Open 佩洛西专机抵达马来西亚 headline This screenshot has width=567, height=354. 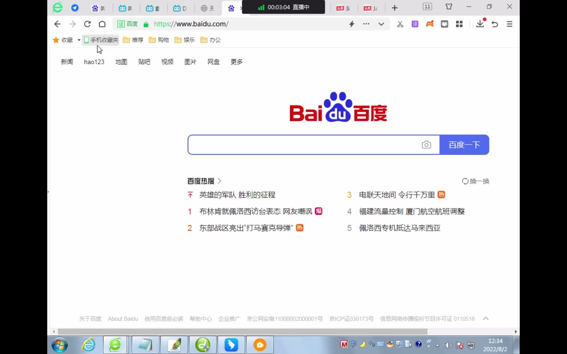point(400,228)
